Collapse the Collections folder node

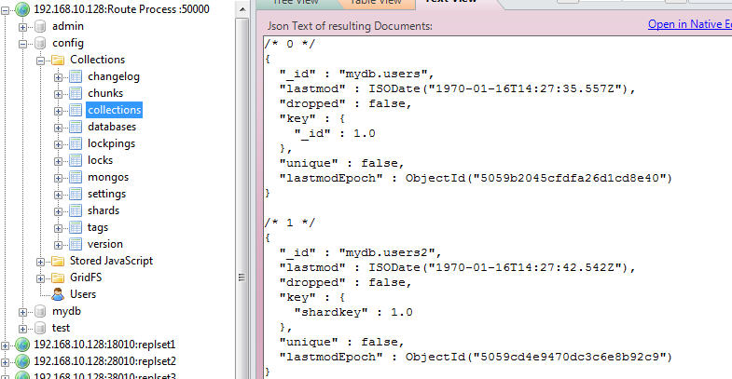(41, 61)
